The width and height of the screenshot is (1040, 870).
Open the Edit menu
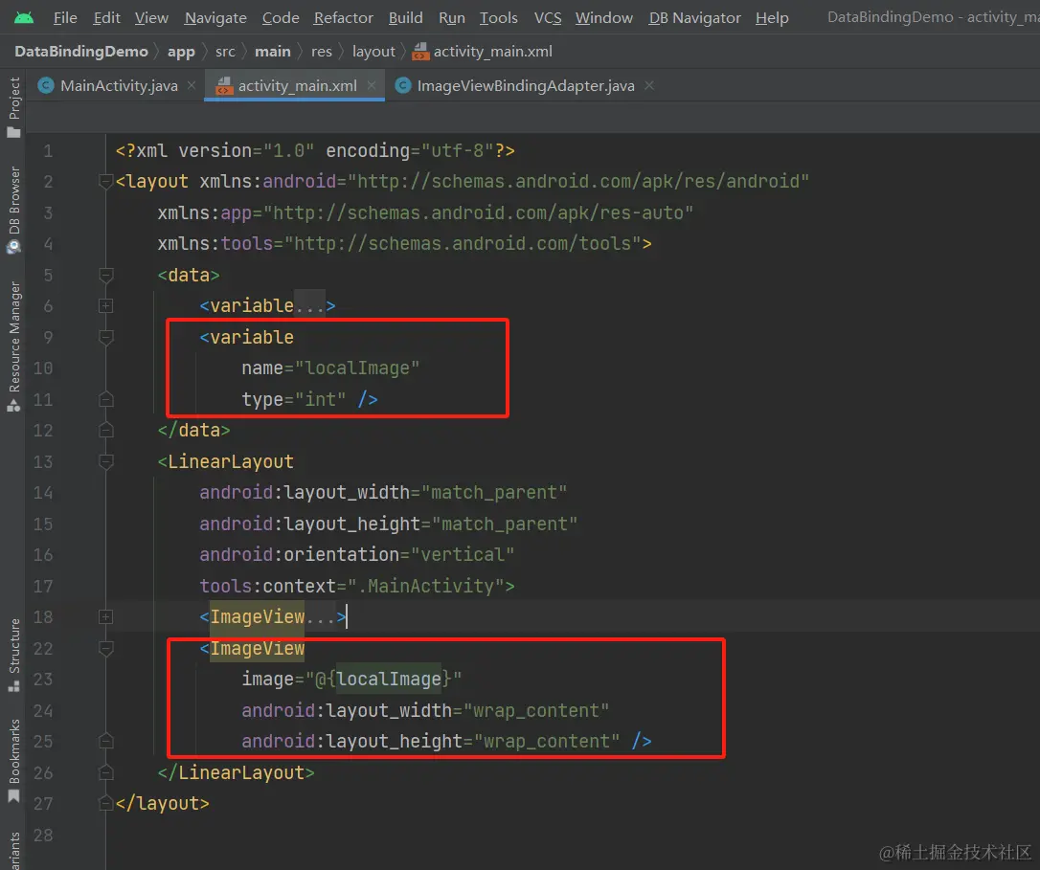coord(107,18)
